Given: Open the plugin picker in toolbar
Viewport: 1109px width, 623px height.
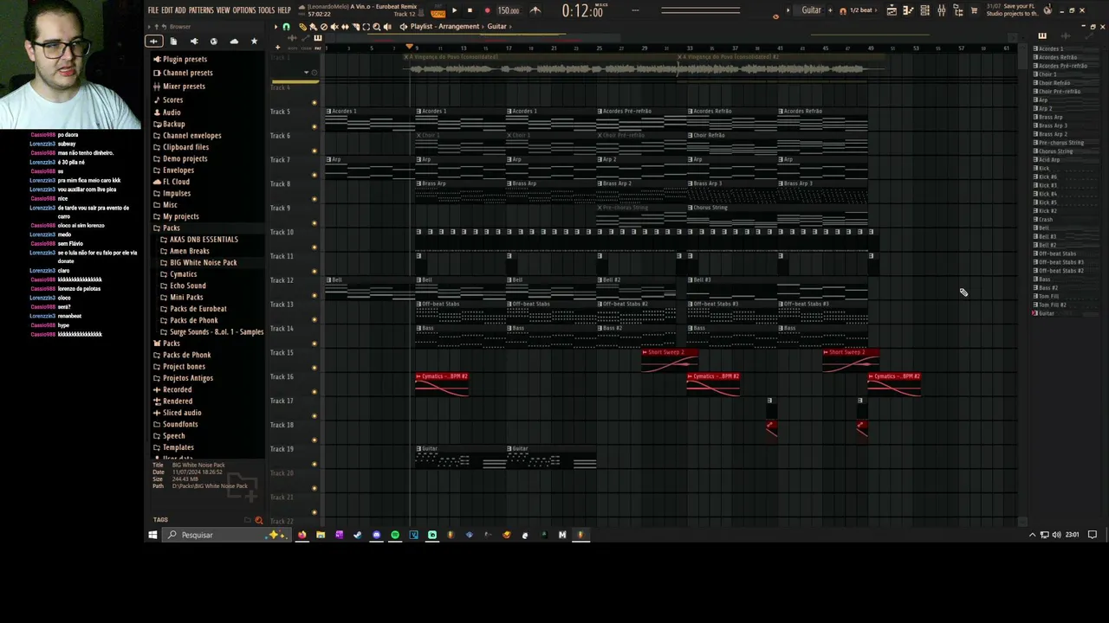Looking at the screenshot, I should click(x=959, y=10).
